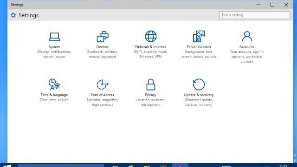Click the Settings heading text beside gear

28,15
